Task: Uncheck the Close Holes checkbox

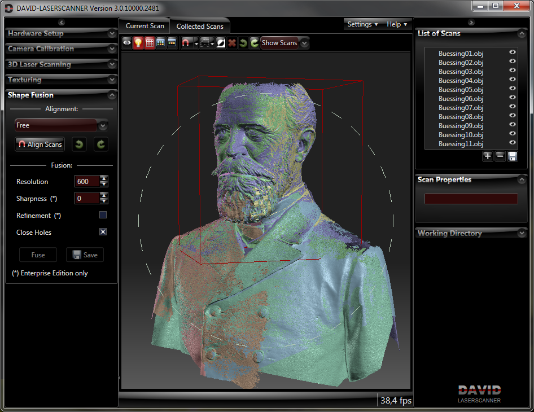Action: tap(103, 232)
